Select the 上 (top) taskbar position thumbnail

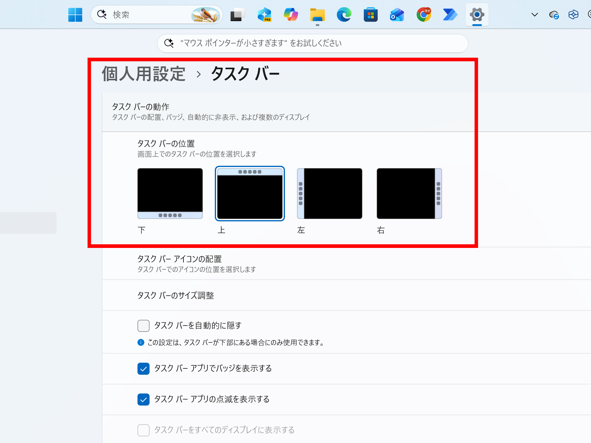250,194
